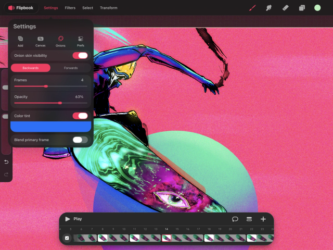The height and width of the screenshot is (250, 333).
Task: Select frame 18 thumbnail
Action: 209,238
